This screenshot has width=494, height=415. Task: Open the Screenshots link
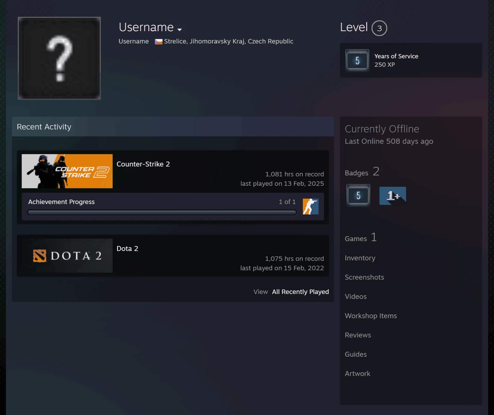pyautogui.click(x=364, y=277)
